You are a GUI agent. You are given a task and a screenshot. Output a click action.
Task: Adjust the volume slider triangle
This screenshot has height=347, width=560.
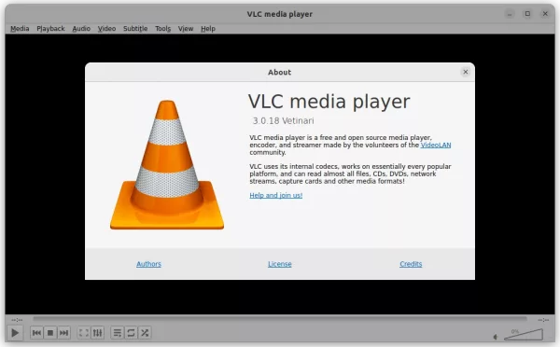[x=524, y=335]
